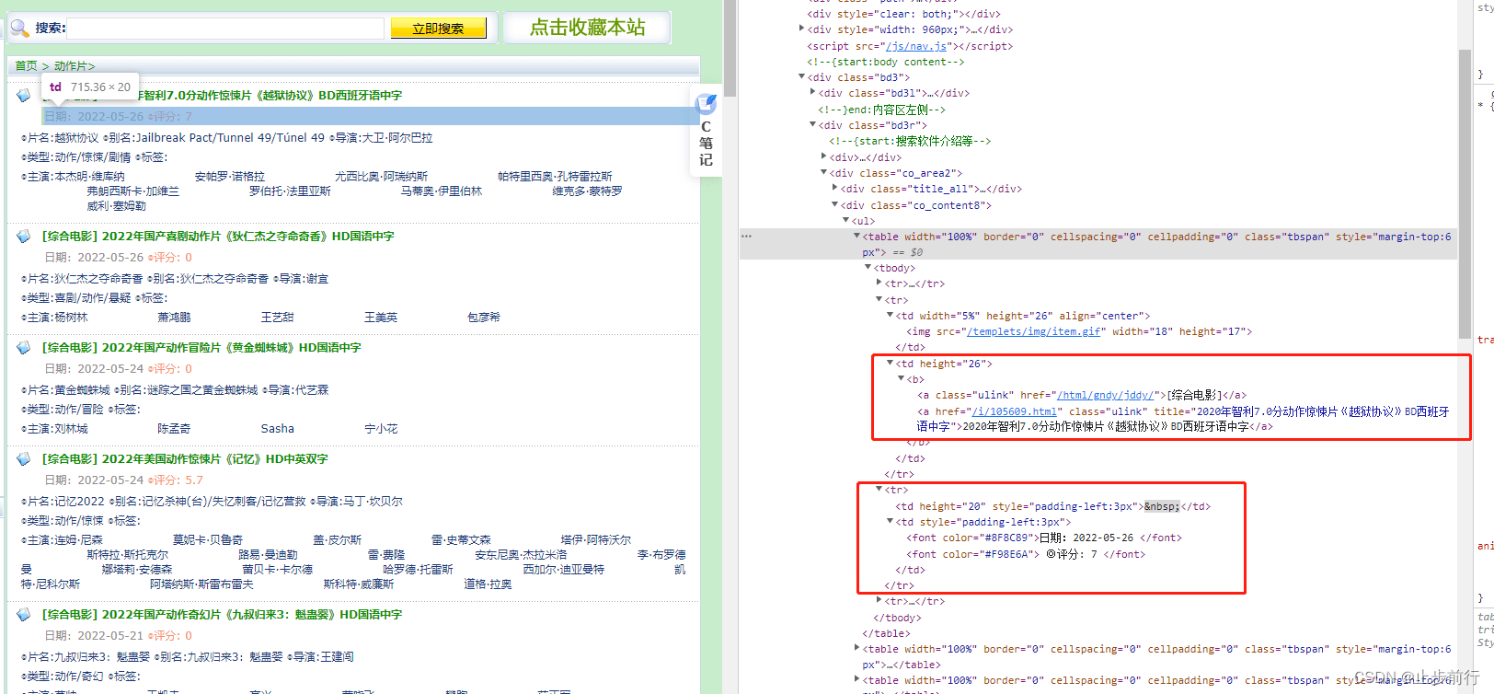This screenshot has height=694, width=1494.
Task: Click the /html/gndy/jddy/ href in DevTools
Action: [1105, 395]
